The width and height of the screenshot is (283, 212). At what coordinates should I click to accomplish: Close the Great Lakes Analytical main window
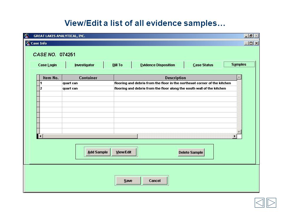click(256, 36)
